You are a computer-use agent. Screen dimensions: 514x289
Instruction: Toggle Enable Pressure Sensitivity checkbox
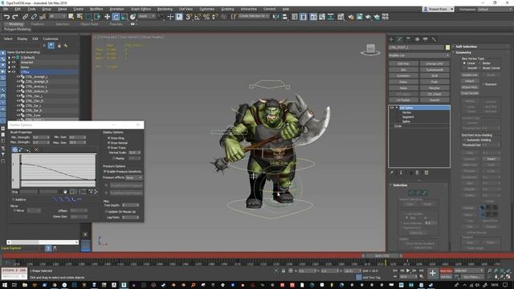click(x=105, y=171)
